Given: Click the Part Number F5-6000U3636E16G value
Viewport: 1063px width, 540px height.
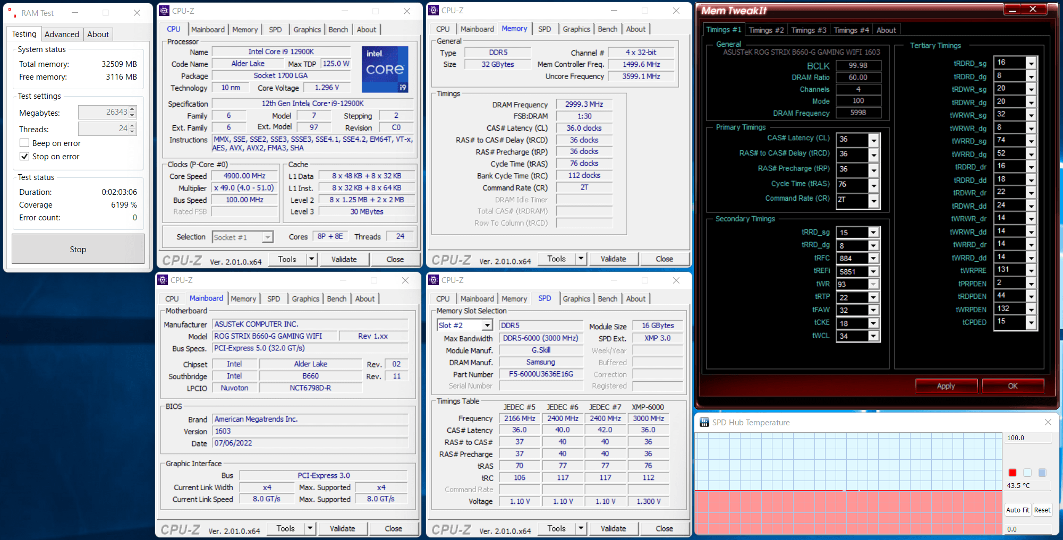Looking at the screenshot, I should (541, 374).
